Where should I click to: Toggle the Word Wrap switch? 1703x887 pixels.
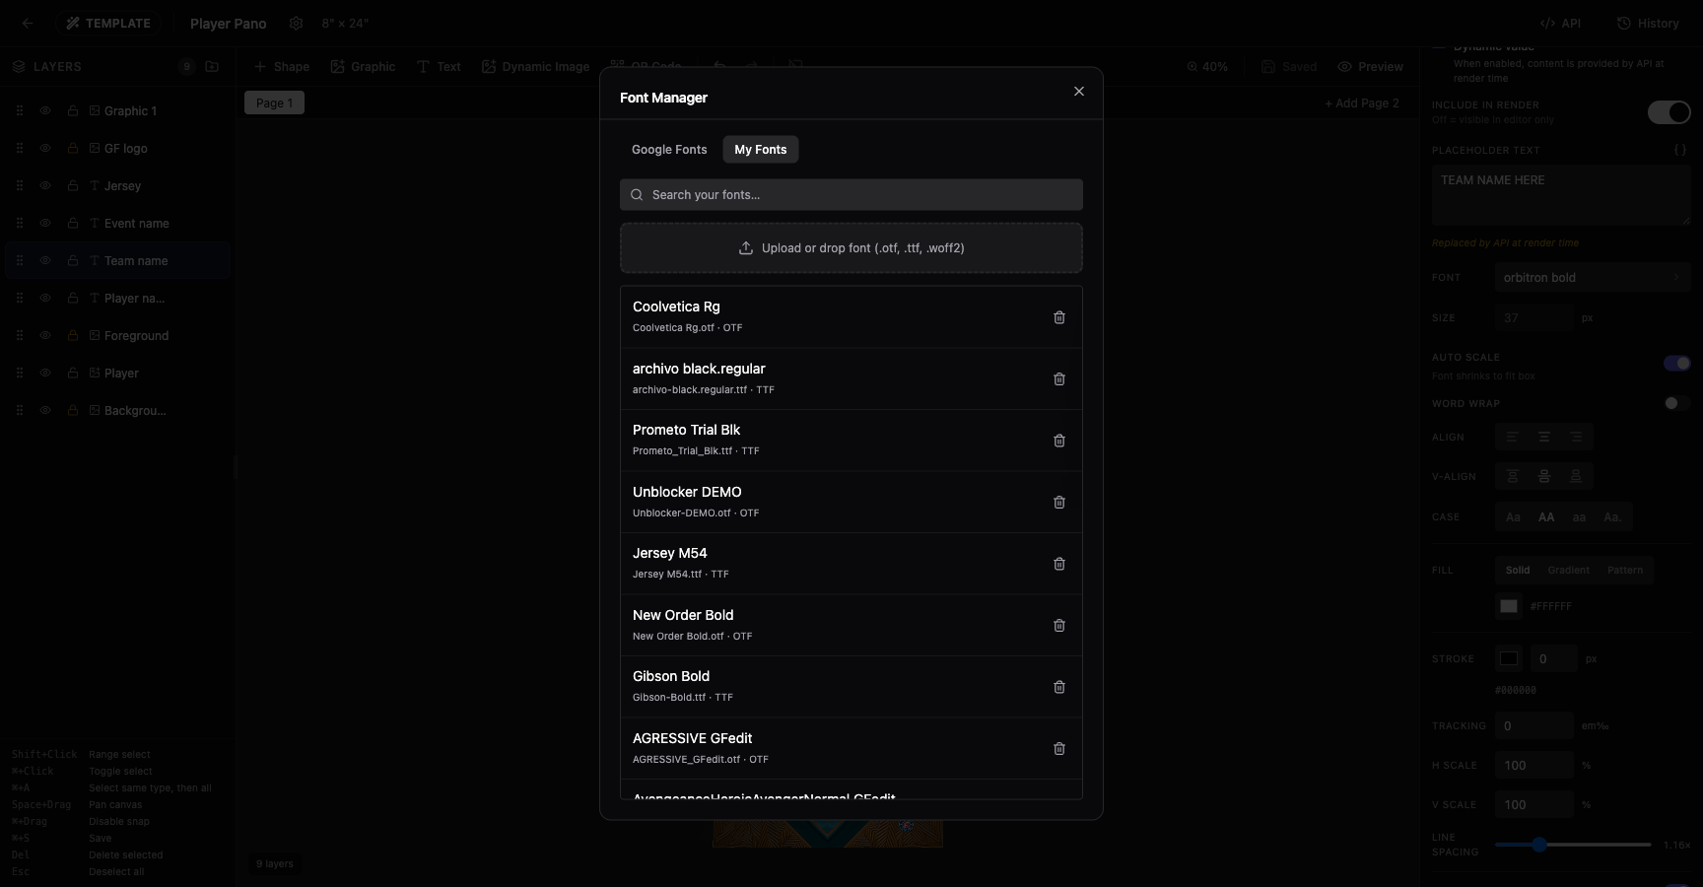(x=1676, y=403)
